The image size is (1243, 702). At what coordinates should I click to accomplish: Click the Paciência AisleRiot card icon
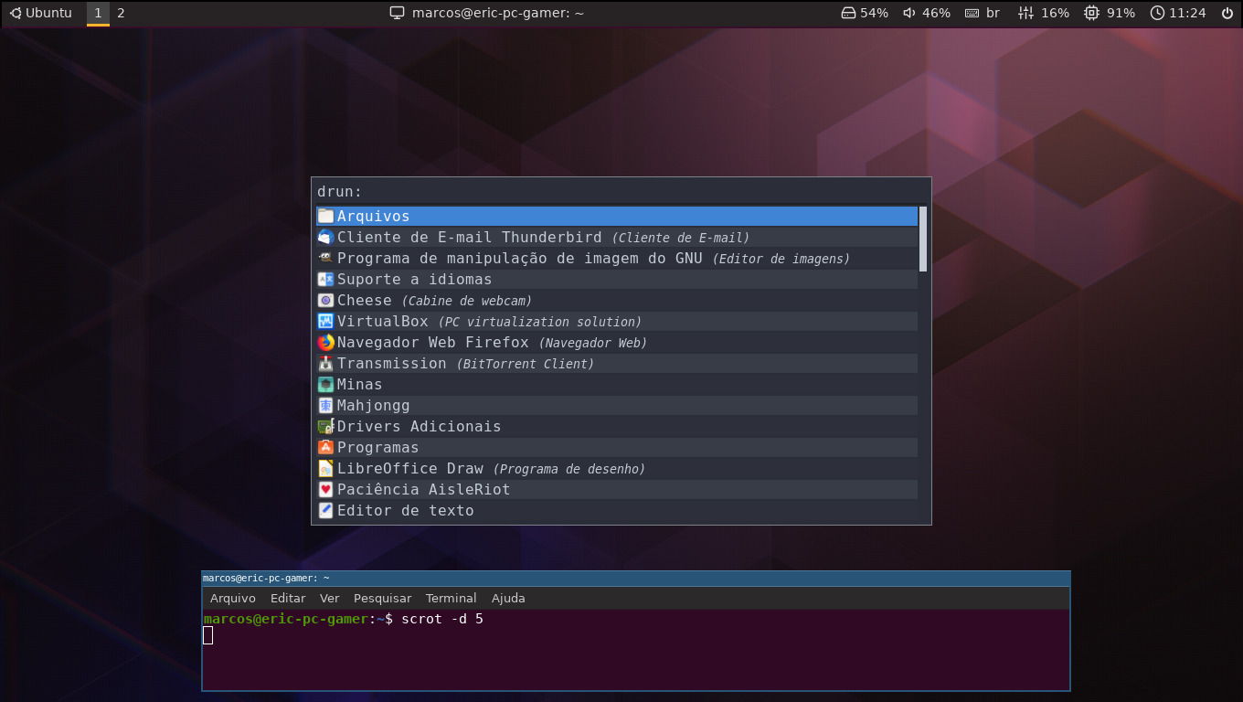click(x=325, y=489)
